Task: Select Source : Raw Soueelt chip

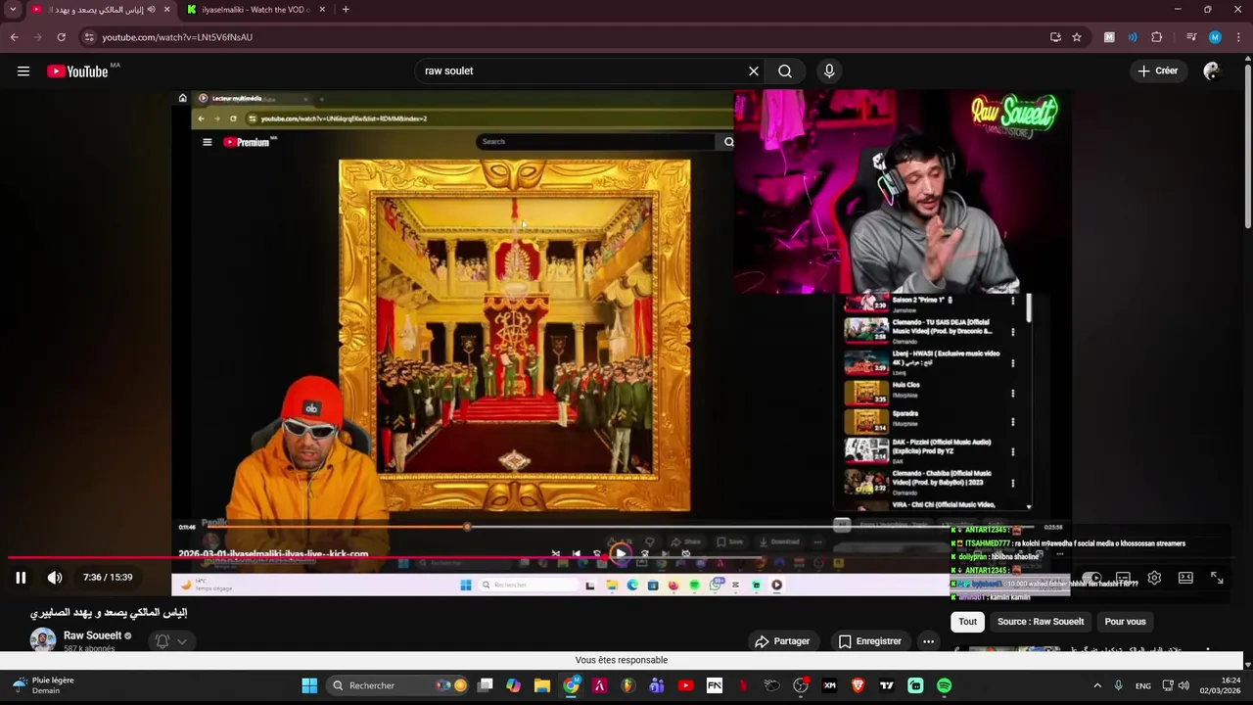Action: click(x=1041, y=622)
